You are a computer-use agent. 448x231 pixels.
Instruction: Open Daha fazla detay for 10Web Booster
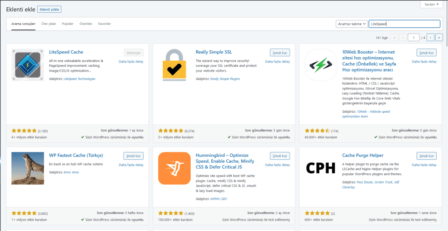click(x=424, y=62)
